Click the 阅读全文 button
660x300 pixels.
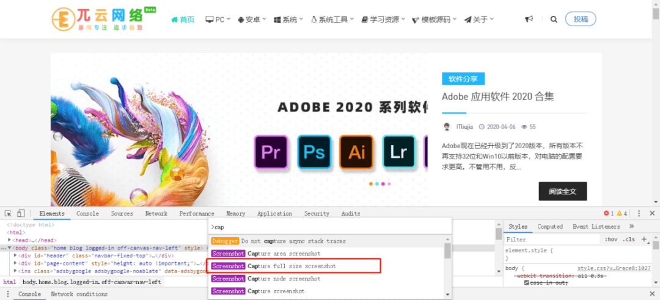point(562,191)
